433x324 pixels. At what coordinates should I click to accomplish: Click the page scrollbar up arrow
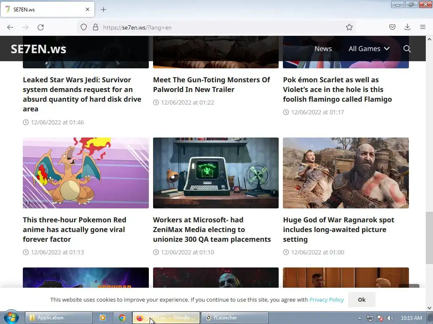429,39
